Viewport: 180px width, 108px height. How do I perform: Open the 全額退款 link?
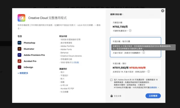[153, 87]
